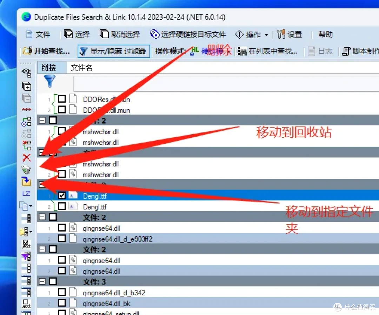Image resolution: width=379 pixels, height=315 pixels.
Task: Click the 取消选择 menu item
Action: (120, 34)
